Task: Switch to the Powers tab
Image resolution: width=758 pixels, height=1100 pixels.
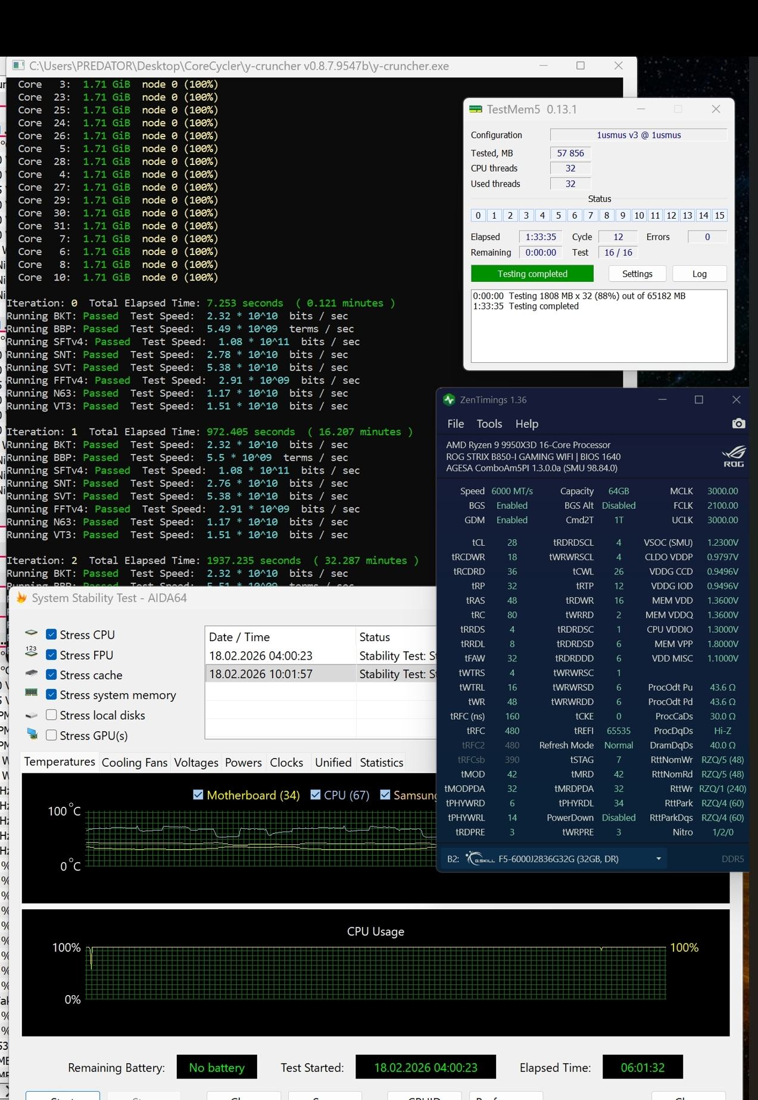Action: (243, 763)
